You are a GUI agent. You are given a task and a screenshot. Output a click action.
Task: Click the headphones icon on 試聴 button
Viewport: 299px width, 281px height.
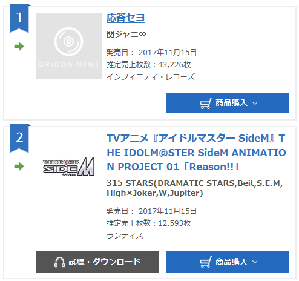(x=59, y=262)
